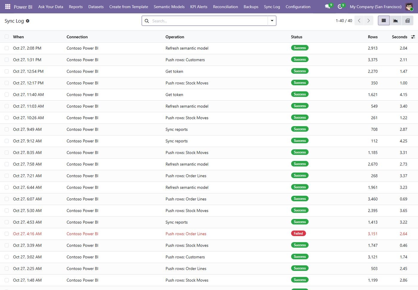Screen dimensions: 418x290
Task: Go to next page of records
Action: pyautogui.click(x=368, y=21)
